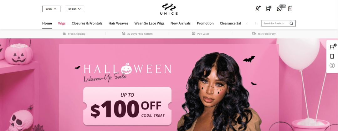Open the floating sidebar cart icon

tap(332, 47)
